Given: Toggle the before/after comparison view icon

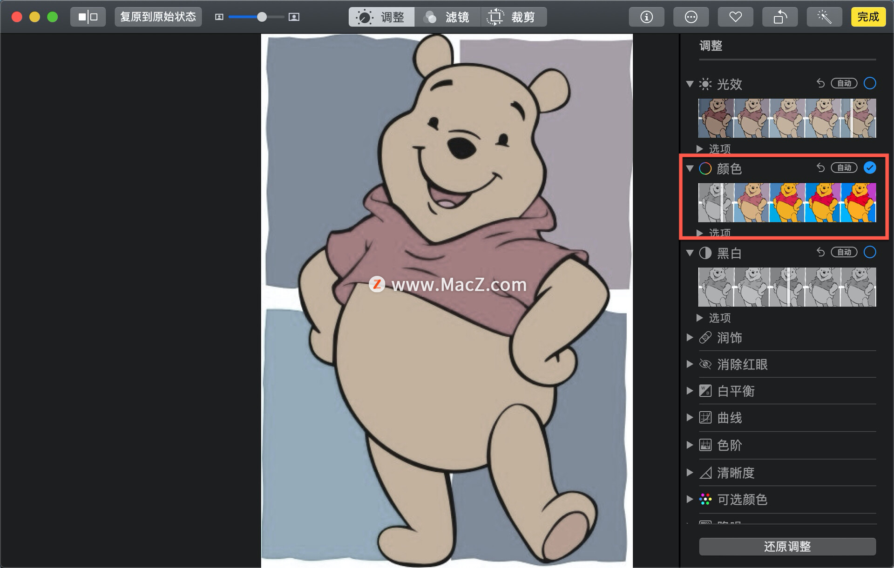Looking at the screenshot, I should (88, 17).
